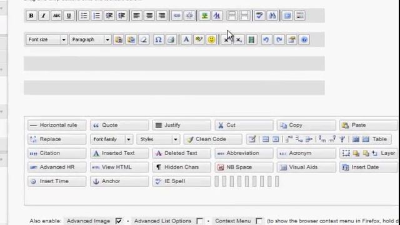Click the Cut button
400x225 pixels.
244,125
